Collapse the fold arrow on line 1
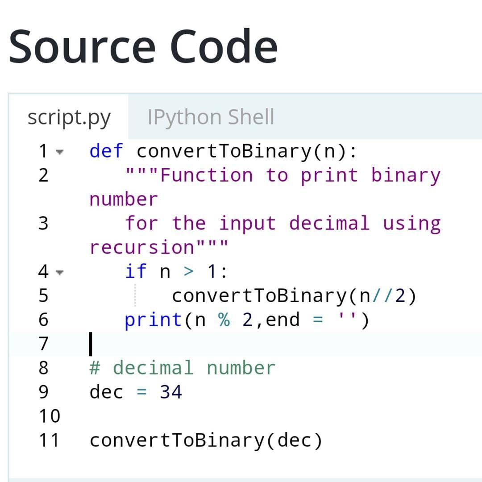This screenshot has width=482, height=482. (60, 152)
